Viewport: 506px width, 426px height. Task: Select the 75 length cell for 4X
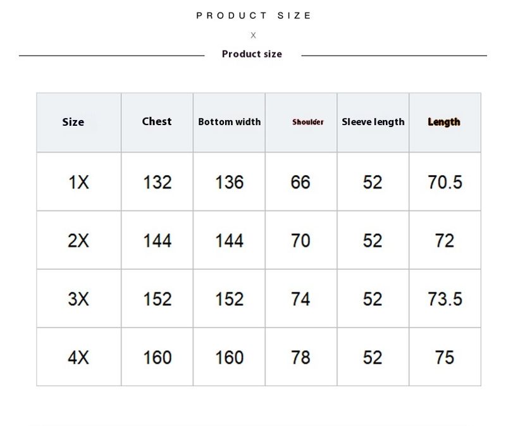[445, 358]
